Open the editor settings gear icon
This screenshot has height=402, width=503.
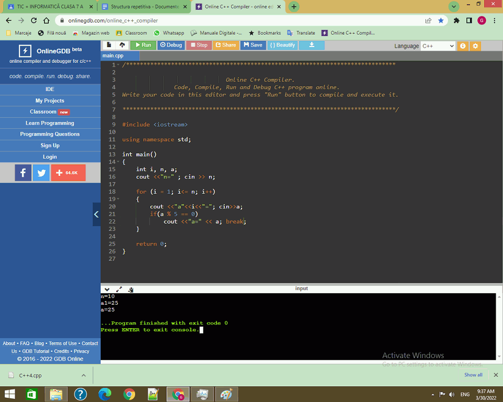pos(475,46)
